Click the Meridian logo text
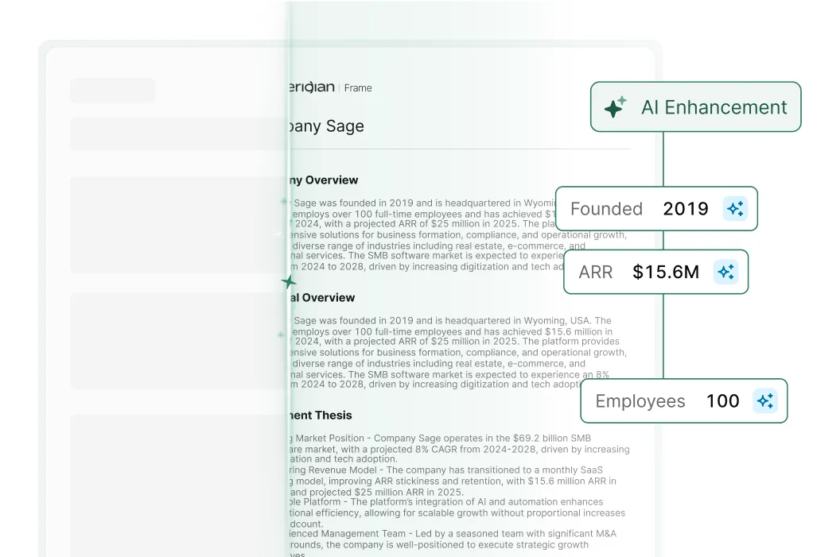Viewport: 840px width, 557px height. coord(312,87)
